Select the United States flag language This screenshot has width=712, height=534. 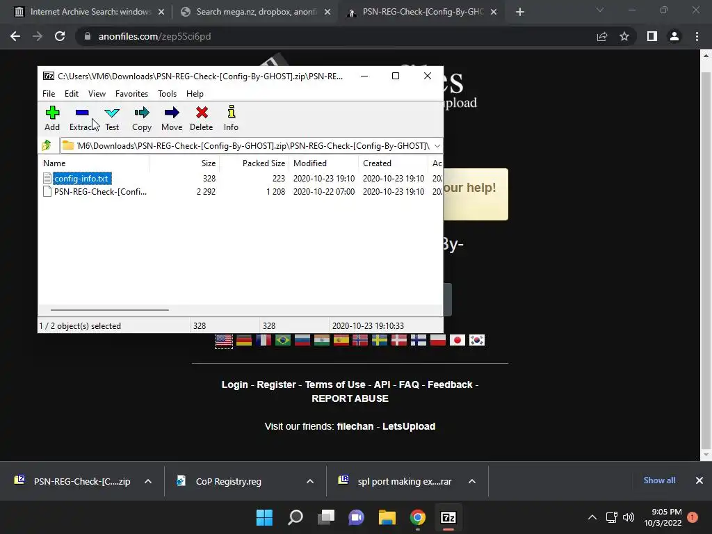pyautogui.click(x=224, y=340)
